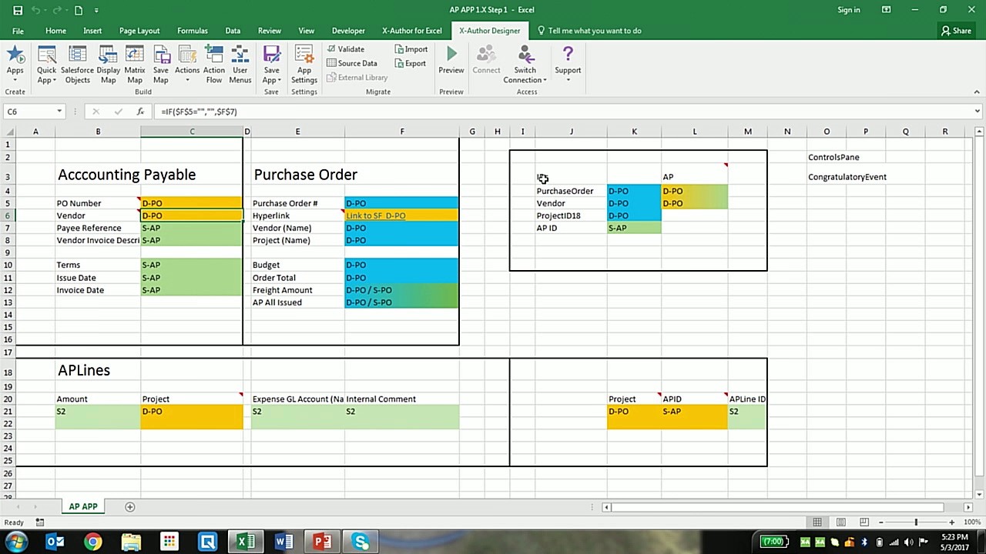Click Source Data in Migrate group
Screen dimensions: 986x554
click(x=351, y=63)
